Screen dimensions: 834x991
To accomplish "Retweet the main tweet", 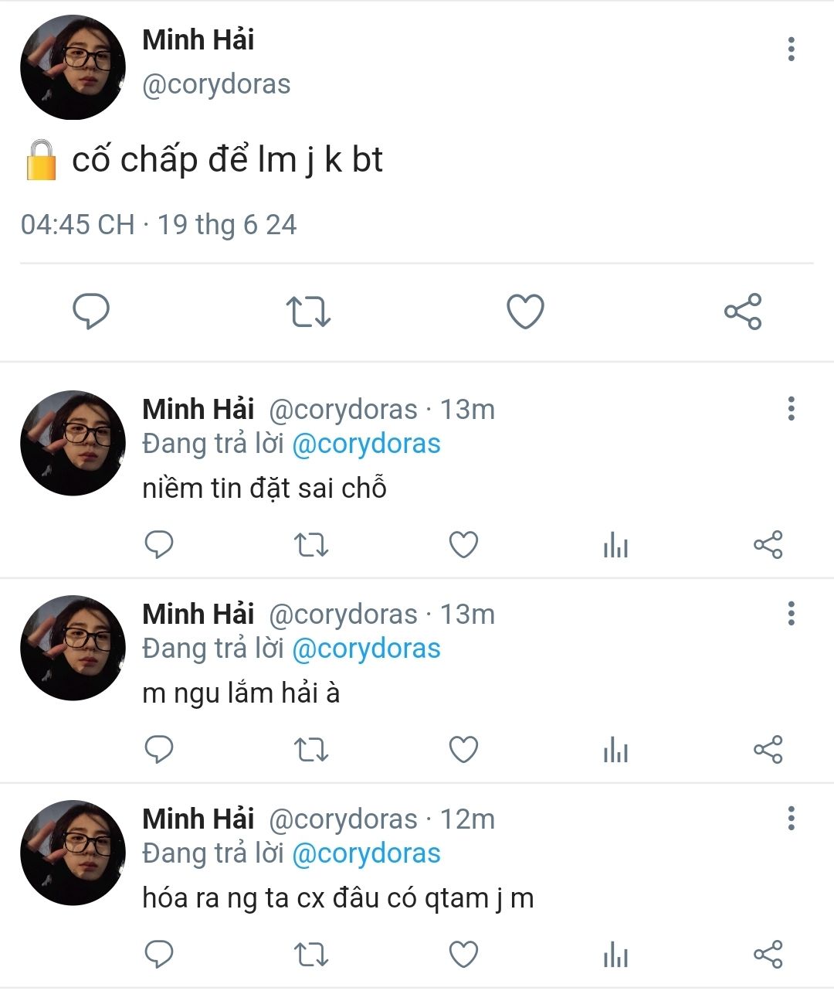I will pyautogui.click(x=308, y=312).
